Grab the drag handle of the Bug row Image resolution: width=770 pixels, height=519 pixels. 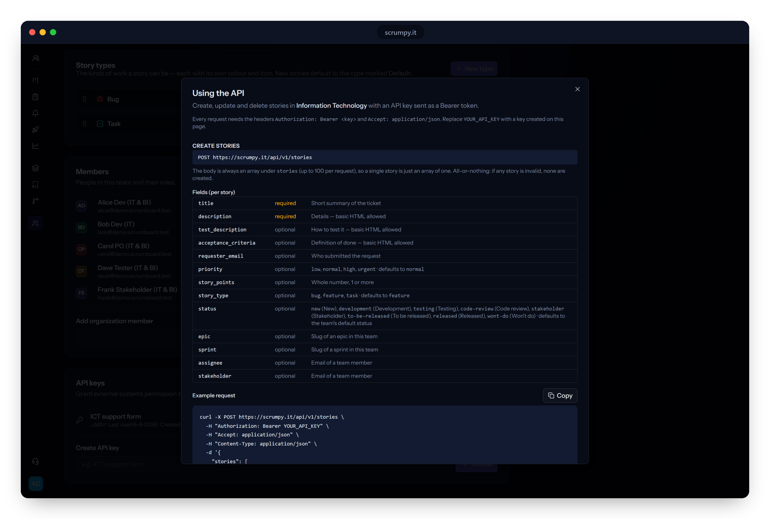click(85, 99)
